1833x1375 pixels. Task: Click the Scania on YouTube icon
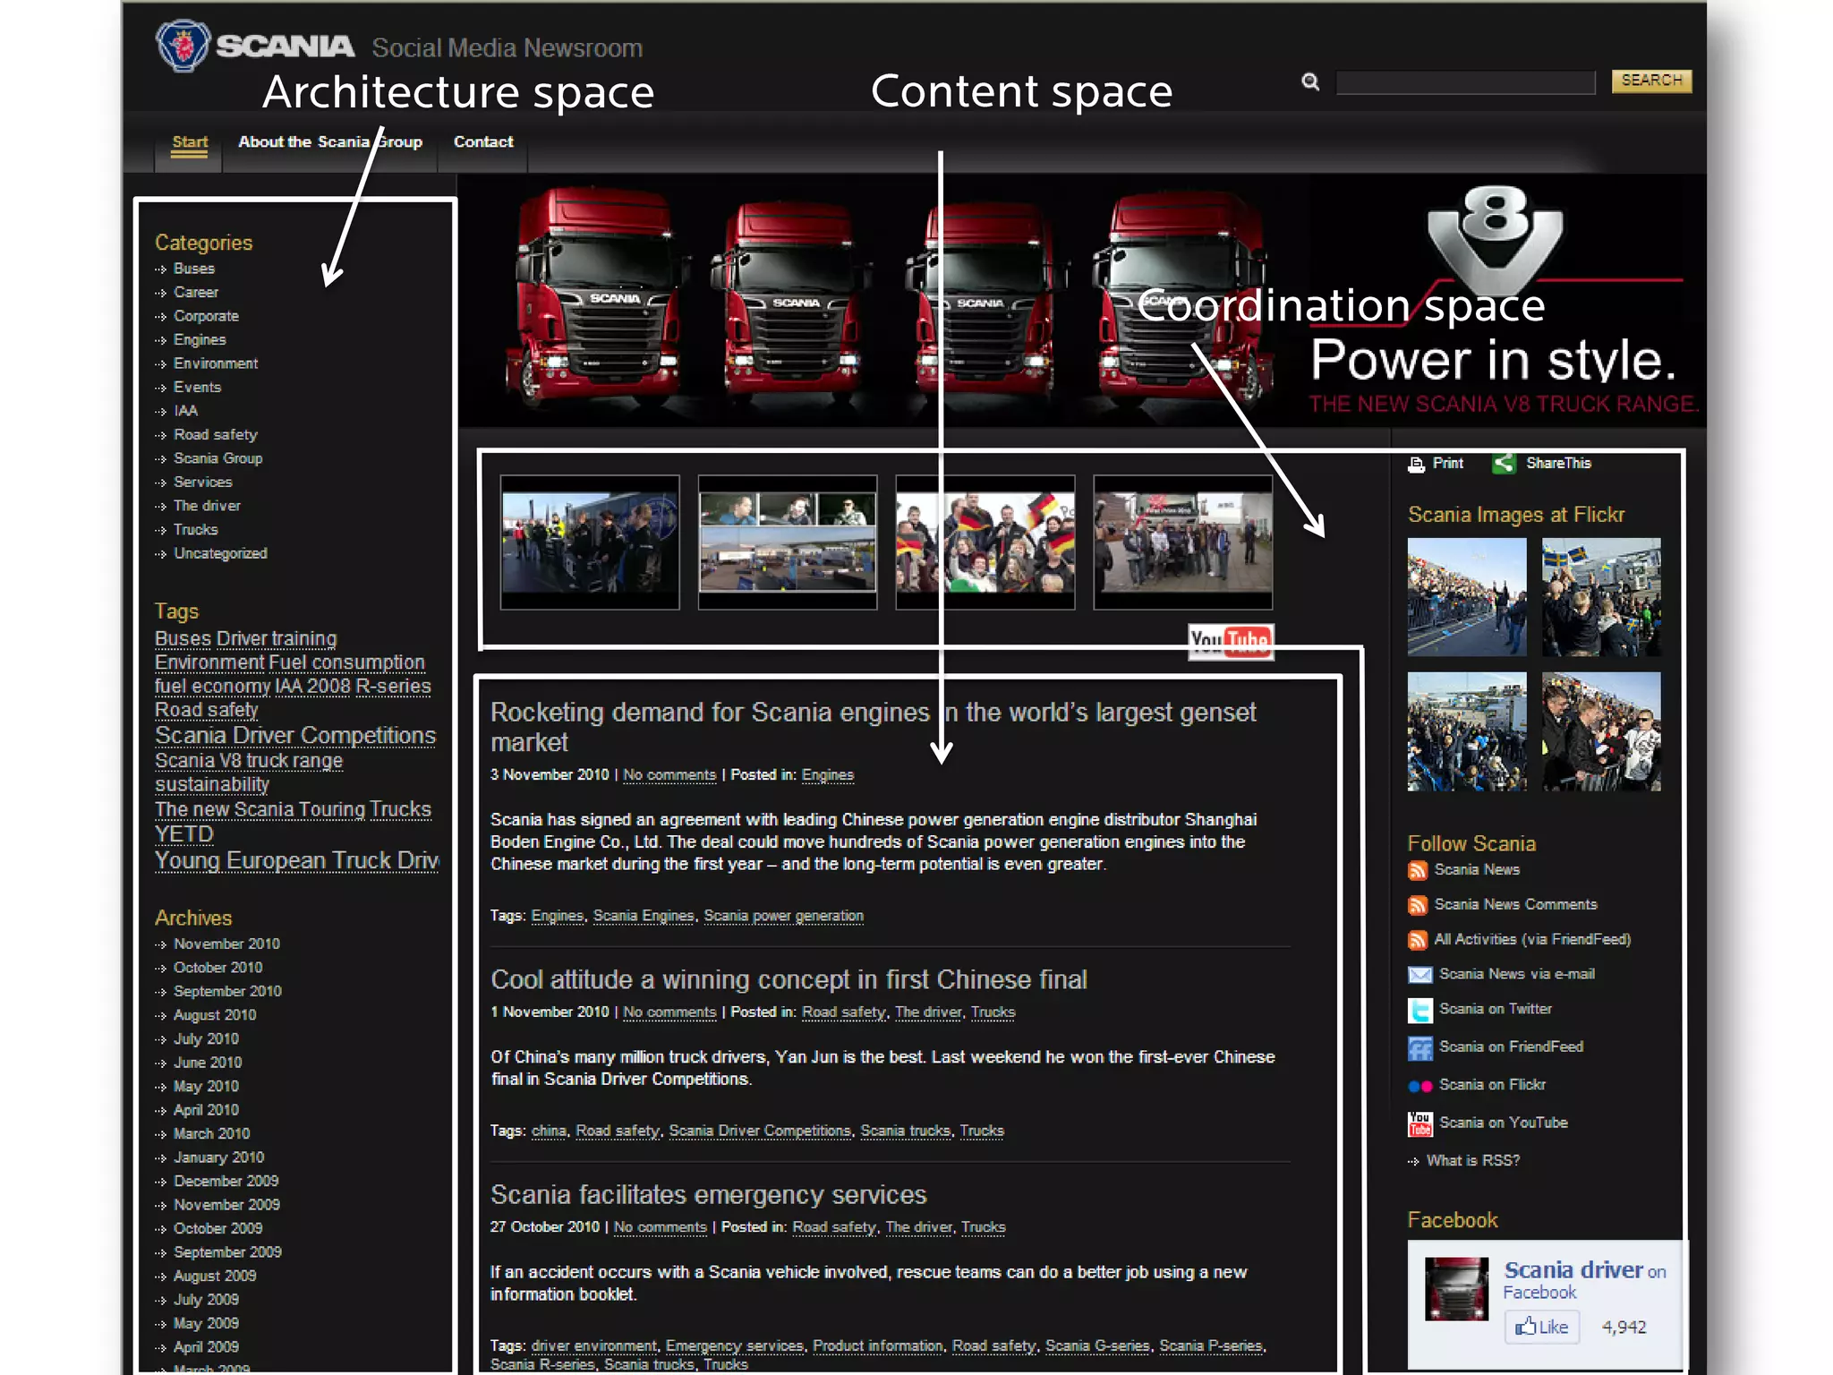pyautogui.click(x=1420, y=1123)
